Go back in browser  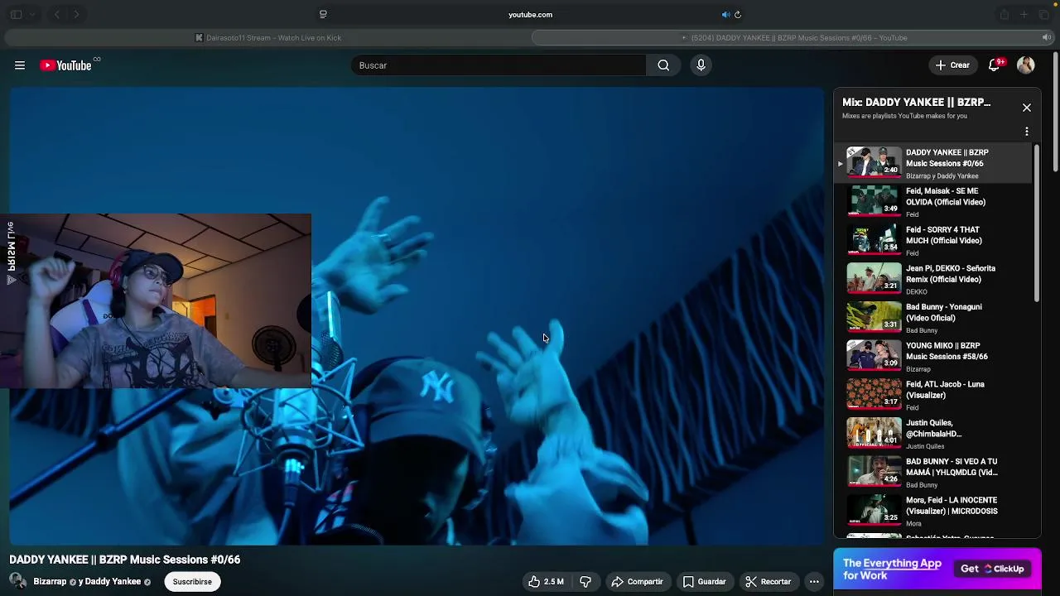57,14
